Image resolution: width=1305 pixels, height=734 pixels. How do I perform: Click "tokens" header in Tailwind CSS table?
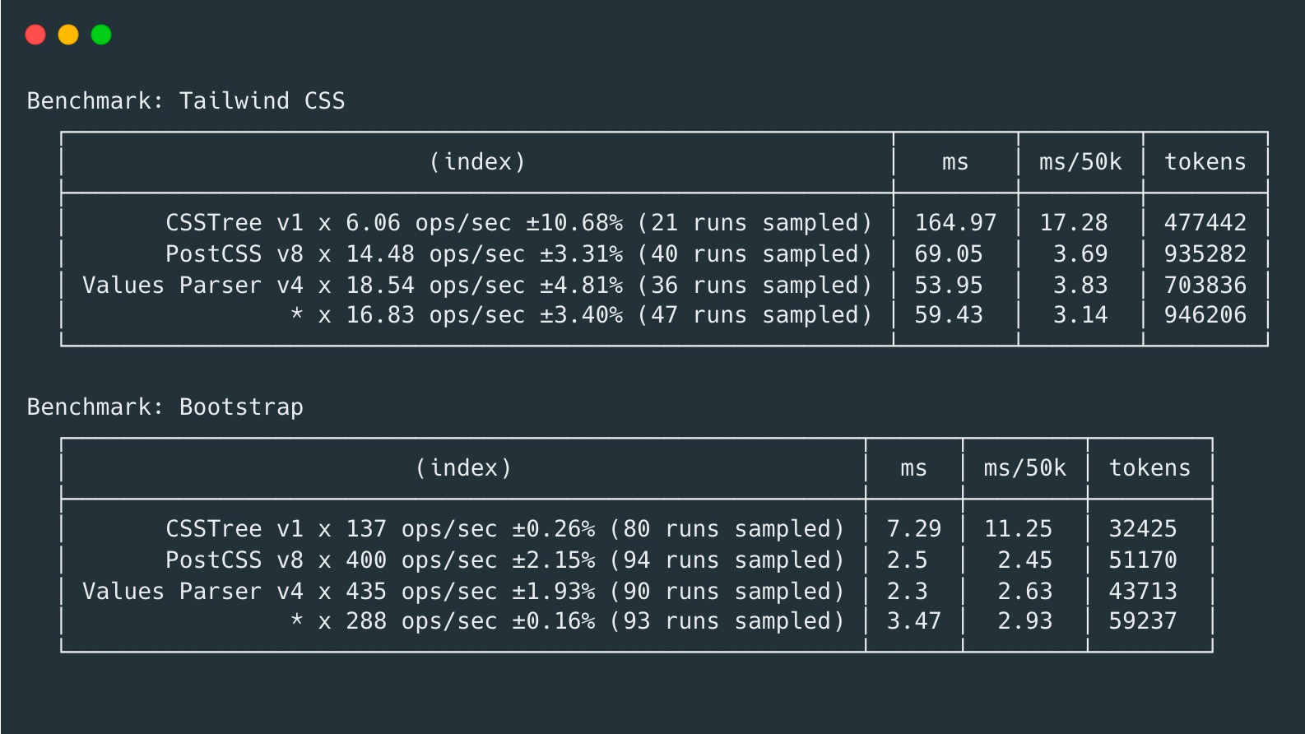point(1205,162)
